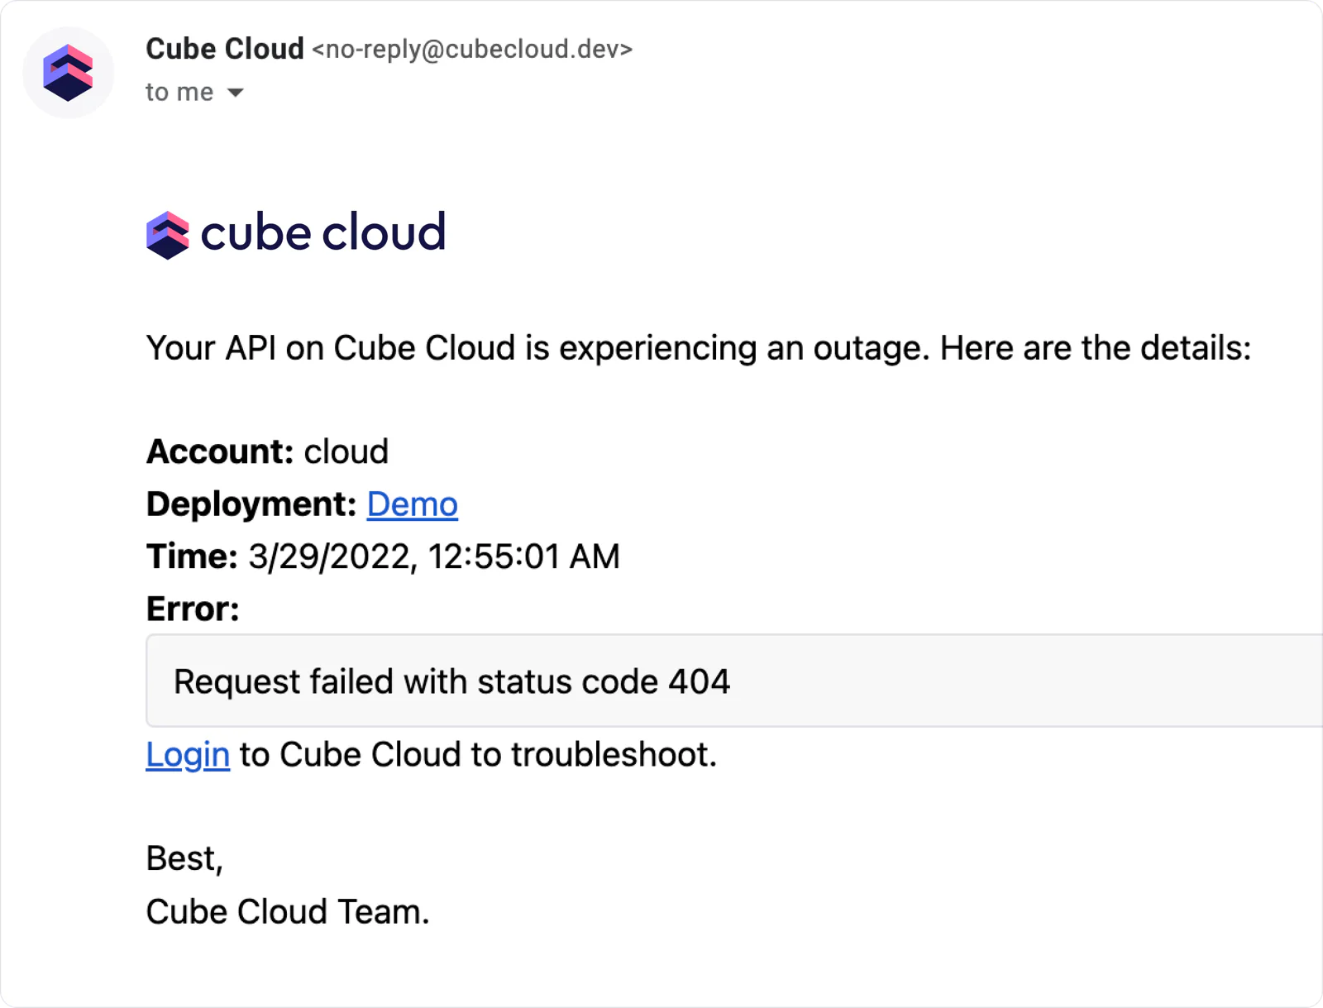Click the 'Time:' label

(x=193, y=557)
